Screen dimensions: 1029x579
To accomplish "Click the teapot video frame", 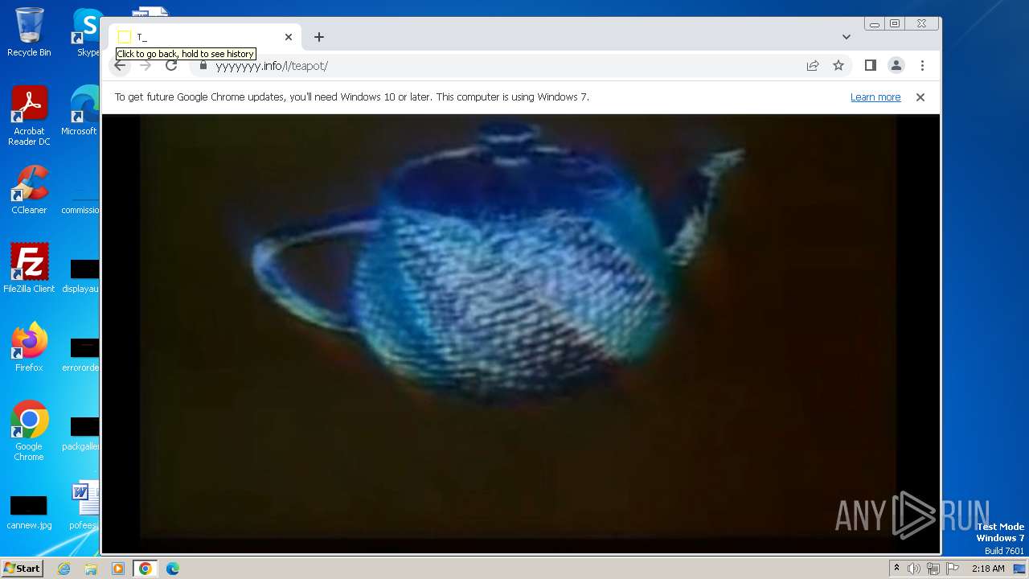I will [x=519, y=326].
